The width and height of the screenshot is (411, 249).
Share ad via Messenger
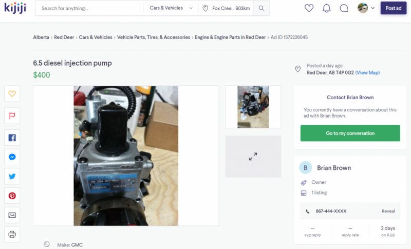[12, 157]
